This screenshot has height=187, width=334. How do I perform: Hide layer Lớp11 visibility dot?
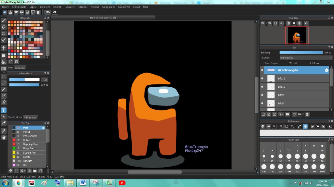tap(262, 79)
